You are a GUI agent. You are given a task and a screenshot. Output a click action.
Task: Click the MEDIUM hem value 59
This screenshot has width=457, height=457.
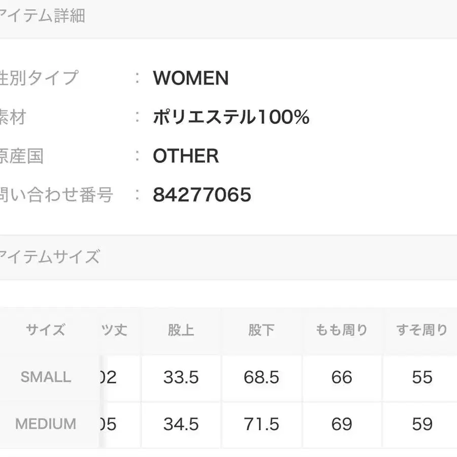pyautogui.click(x=421, y=424)
